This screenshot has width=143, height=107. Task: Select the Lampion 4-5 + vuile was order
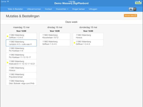click(x=21, y=43)
